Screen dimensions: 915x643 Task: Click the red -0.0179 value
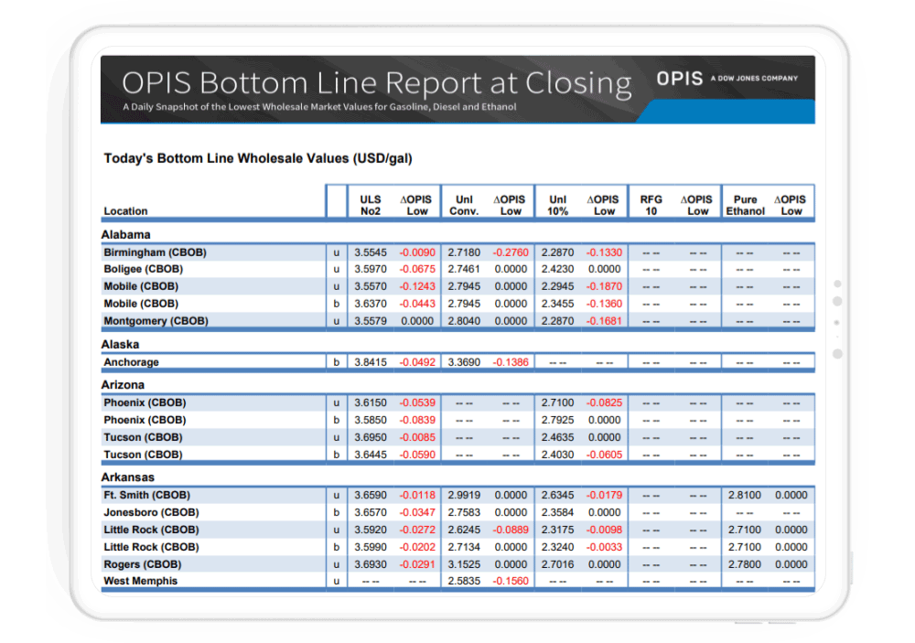click(x=604, y=496)
